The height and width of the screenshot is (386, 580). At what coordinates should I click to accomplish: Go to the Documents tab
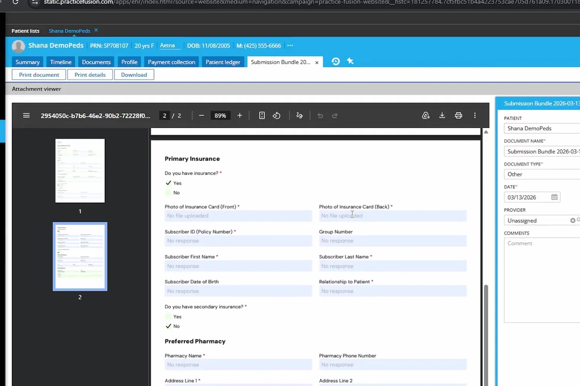click(96, 62)
